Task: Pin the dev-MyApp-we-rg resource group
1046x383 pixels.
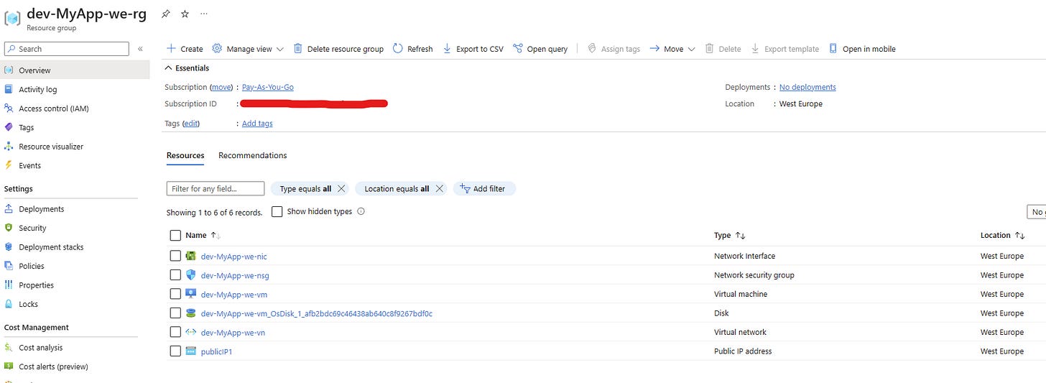Action: [x=166, y=14]
